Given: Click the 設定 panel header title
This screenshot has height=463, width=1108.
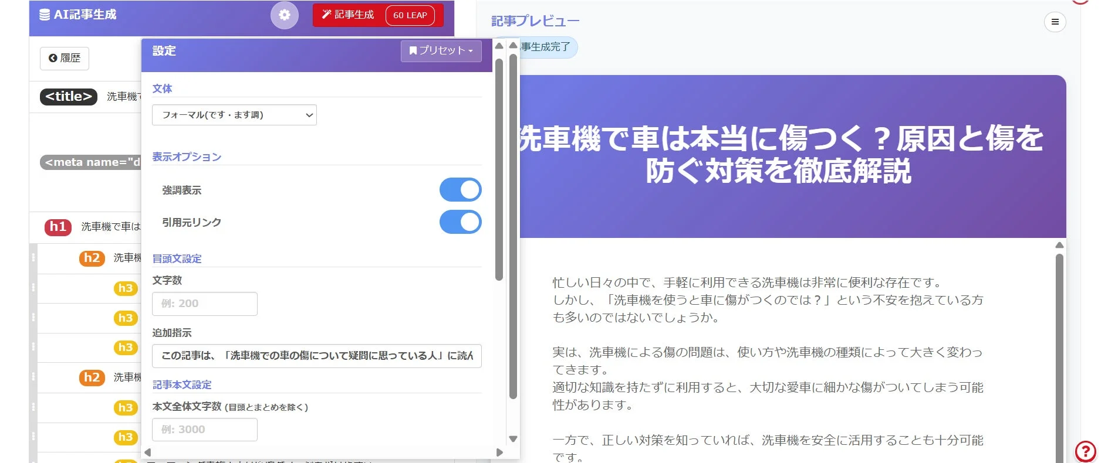Looking at the screenshot, I should pyautogui.click(x=164, y=51).
